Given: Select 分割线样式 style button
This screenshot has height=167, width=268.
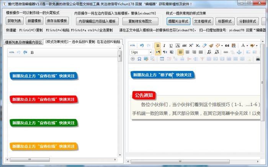Looking at the screenshot, I should 248,21.
